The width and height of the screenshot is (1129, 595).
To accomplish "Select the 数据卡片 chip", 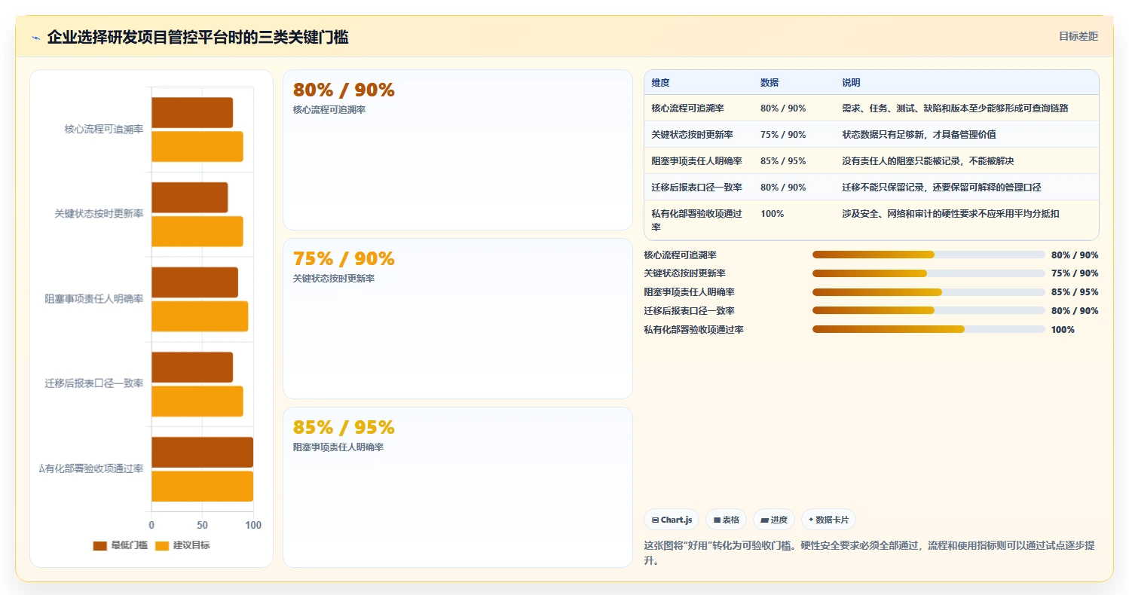I will point(828,520).
